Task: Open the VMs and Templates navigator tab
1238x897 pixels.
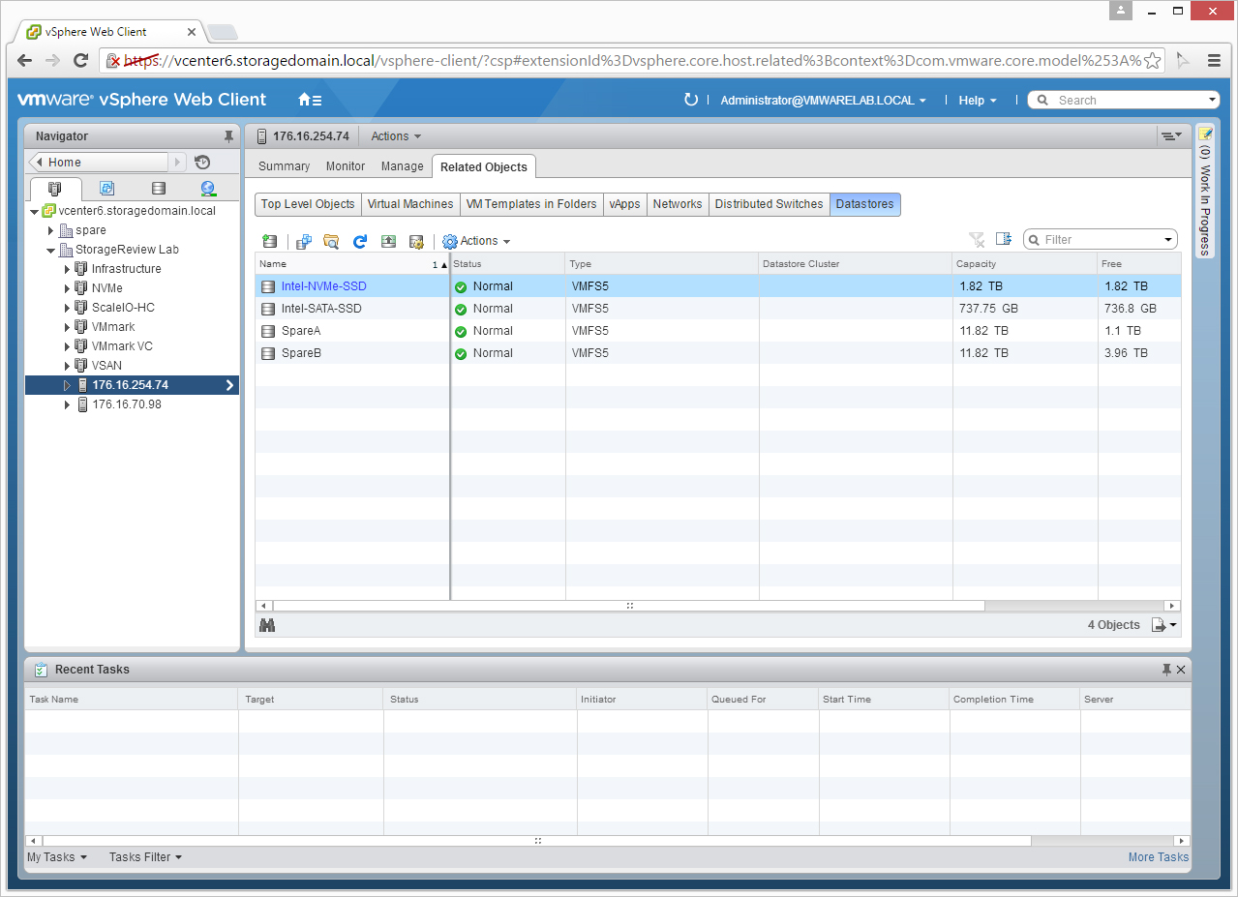Action: [x=107, y=189]
